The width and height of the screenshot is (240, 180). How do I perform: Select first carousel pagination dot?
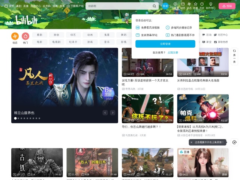tap(15, 118)
